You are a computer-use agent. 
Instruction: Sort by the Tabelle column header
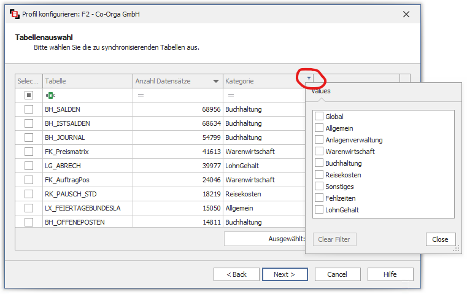point(86,81)
